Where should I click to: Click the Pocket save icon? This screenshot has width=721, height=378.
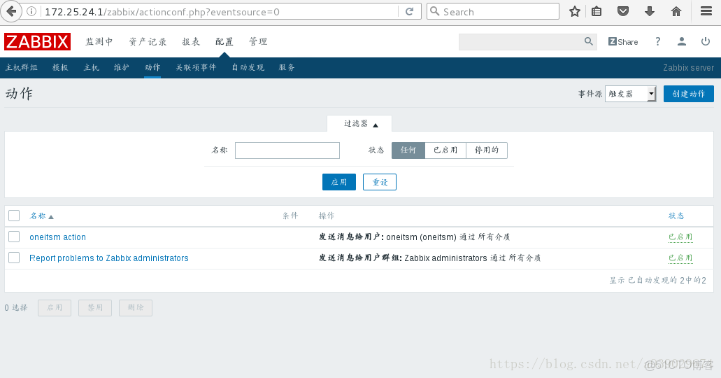[623, 11]
